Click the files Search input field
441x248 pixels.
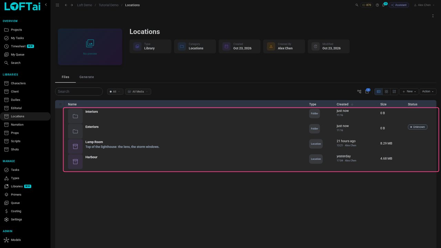[x=79, y=92]
